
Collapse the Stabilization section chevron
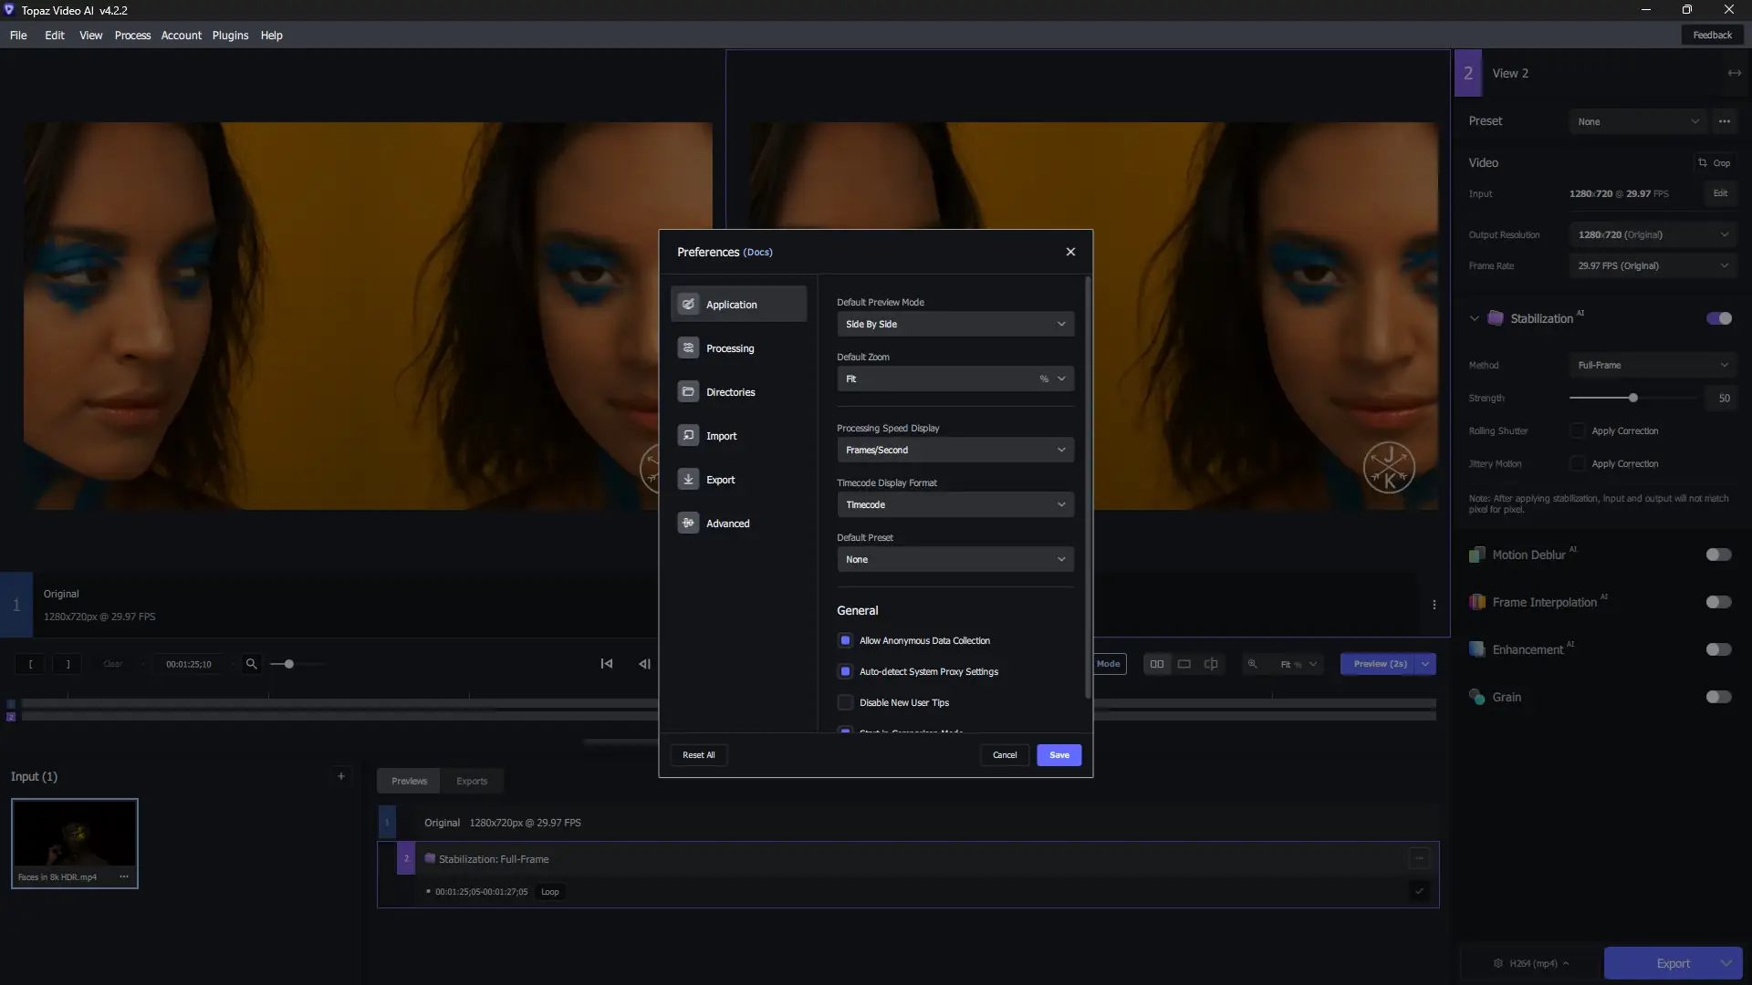coord(1475,317)
